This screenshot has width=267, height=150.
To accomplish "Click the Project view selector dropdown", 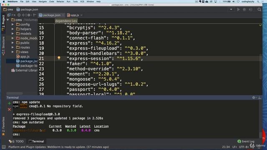I will tap(11, 15).
